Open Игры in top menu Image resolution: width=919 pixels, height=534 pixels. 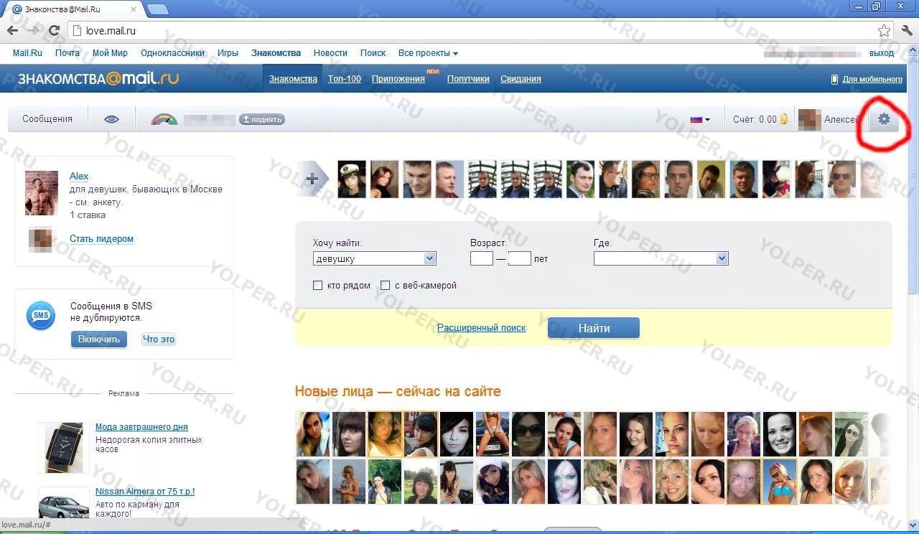coord(228,53)
